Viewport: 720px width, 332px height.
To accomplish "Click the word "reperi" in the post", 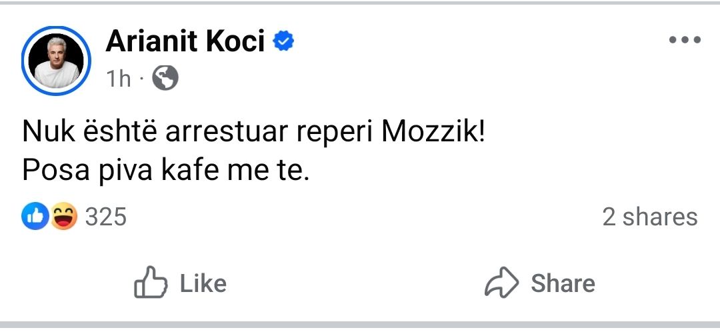I will 339,132.
